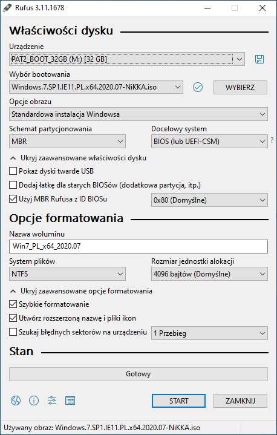
Task: Click the START button
Action: click(178, 401)
